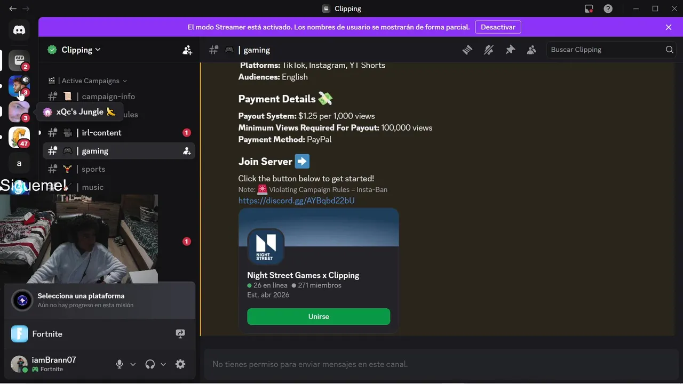Click the Fortnite game icon
This screenshot has height=384, width=683.
20,334
